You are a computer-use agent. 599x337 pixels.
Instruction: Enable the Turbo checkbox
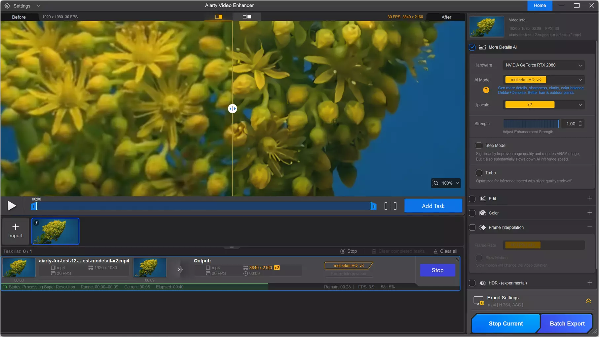pyautogui.click(x=479, y=173)
